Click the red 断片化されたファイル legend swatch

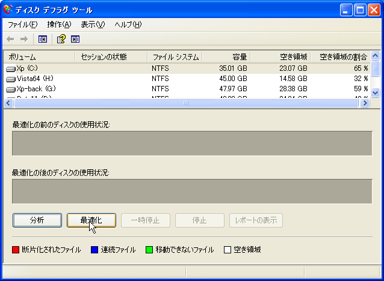tap(16, 250)
